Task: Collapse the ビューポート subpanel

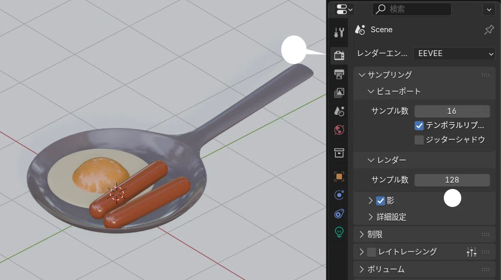Action: pyautogui.click(x=371, y=92)
